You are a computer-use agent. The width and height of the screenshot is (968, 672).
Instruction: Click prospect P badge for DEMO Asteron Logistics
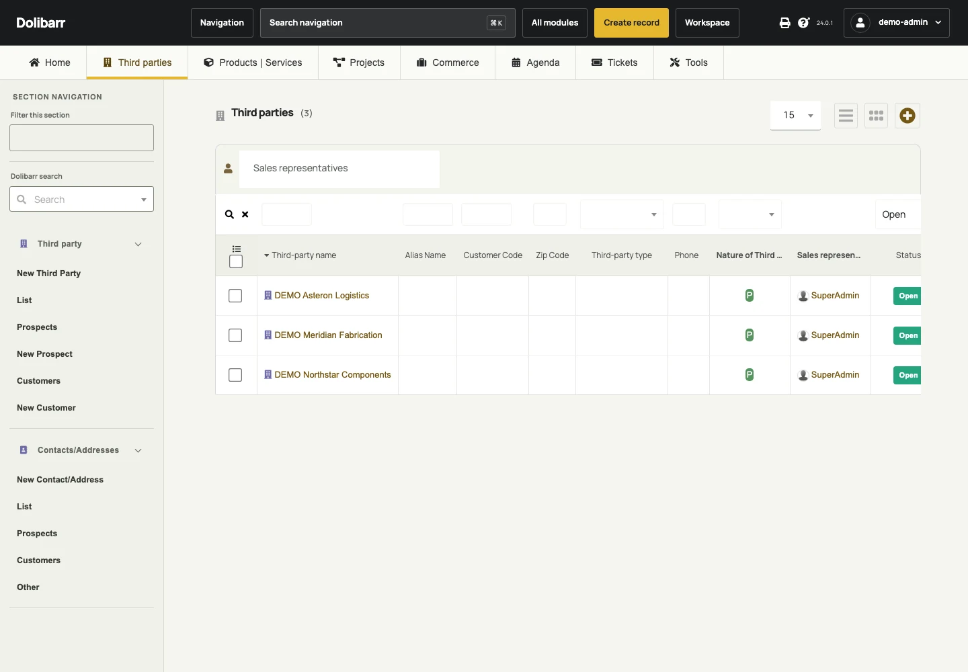click(750, 295)
